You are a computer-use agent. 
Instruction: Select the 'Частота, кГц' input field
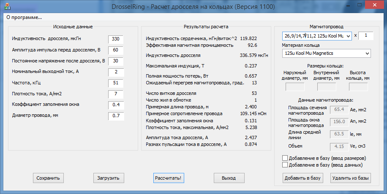coord(116,83)
